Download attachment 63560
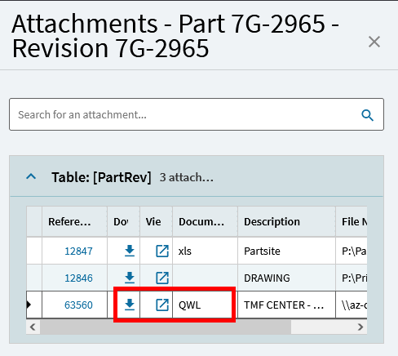 [130, 305]
